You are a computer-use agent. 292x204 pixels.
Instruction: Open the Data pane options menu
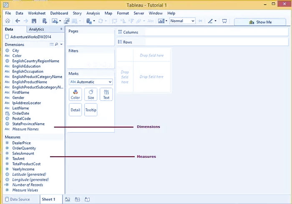(x=61, y=29)
